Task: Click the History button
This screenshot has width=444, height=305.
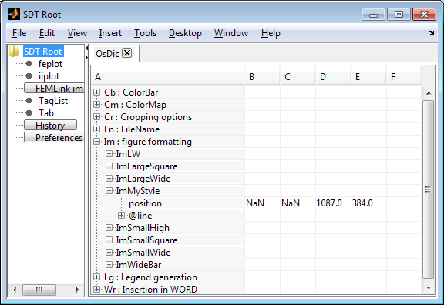Action: point(50,125)
